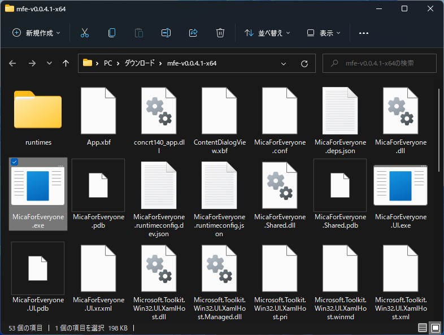Click the mfe-v0.0.4.1-x64 search box
The width and height of the screenshot is (444, 335).
(380, 63)
